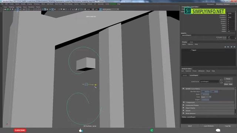The height and width of the screenshot is (133, 237).
Task: Click the Load Attributes button
Action: 209,126
